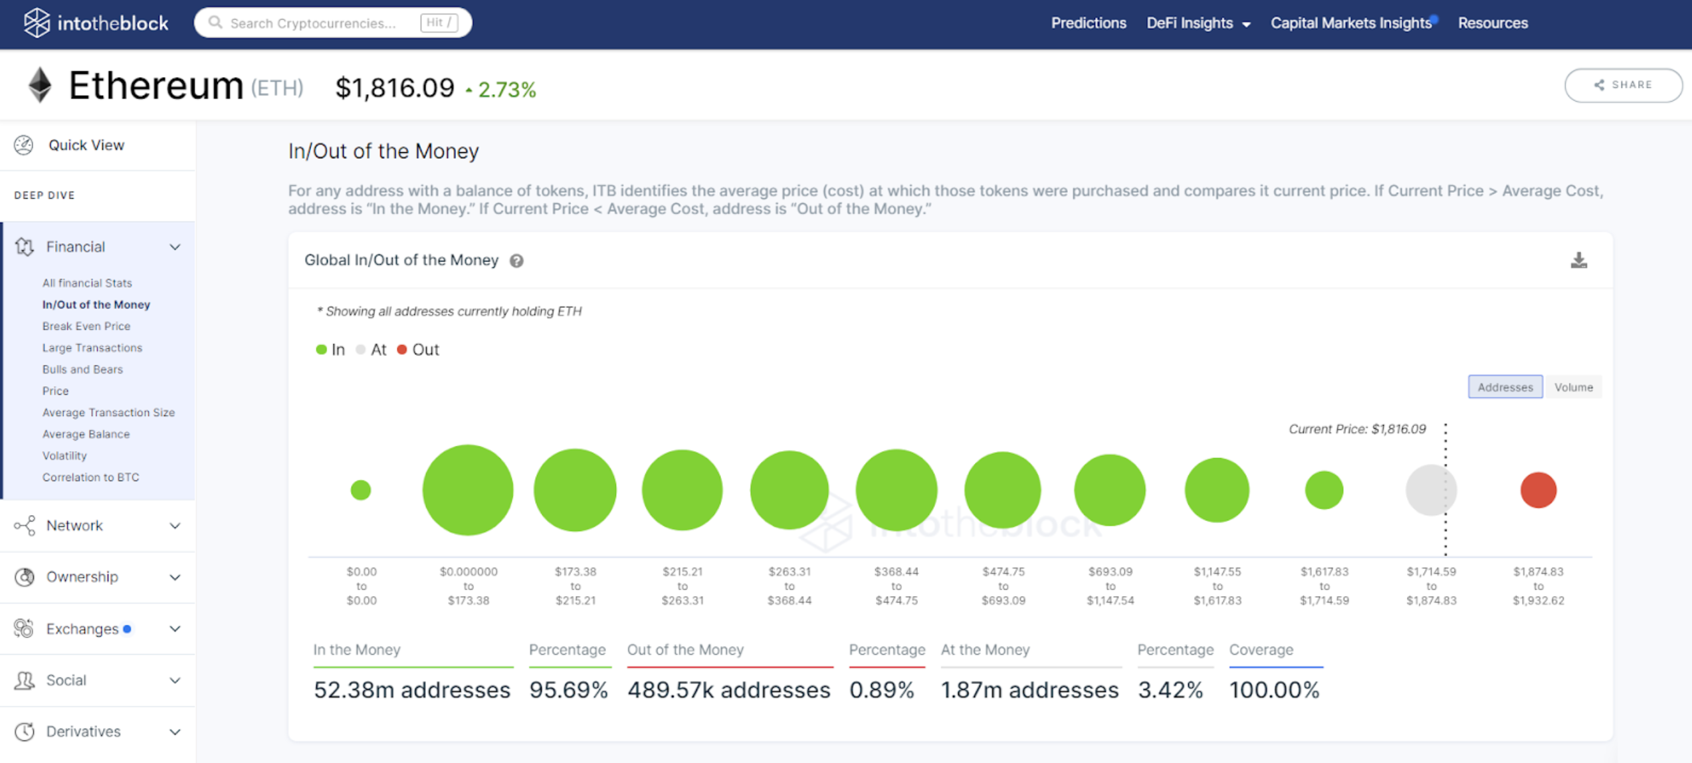Download the Global In/Out chart data

point(1579,261)
